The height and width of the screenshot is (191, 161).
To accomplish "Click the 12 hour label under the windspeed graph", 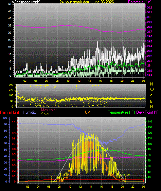I will click(79, 81).
